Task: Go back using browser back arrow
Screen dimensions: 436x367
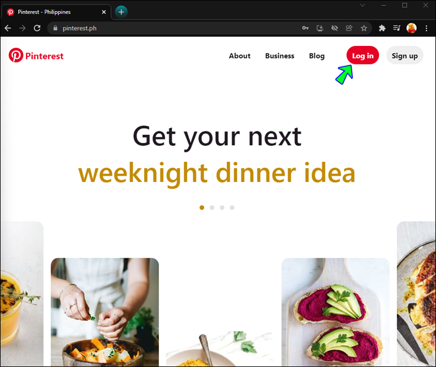Action: tap(8, 28)
